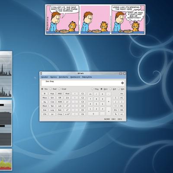Toggle the Inv inverse mode button

[122, 94]
